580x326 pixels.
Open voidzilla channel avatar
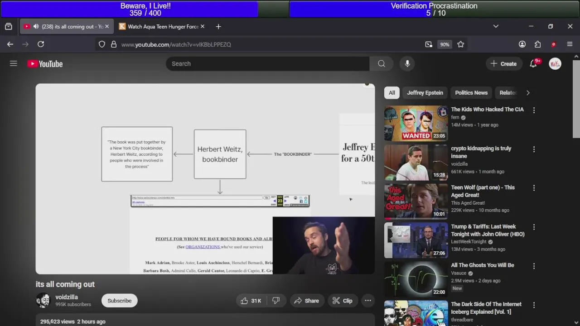coord(43,301)
